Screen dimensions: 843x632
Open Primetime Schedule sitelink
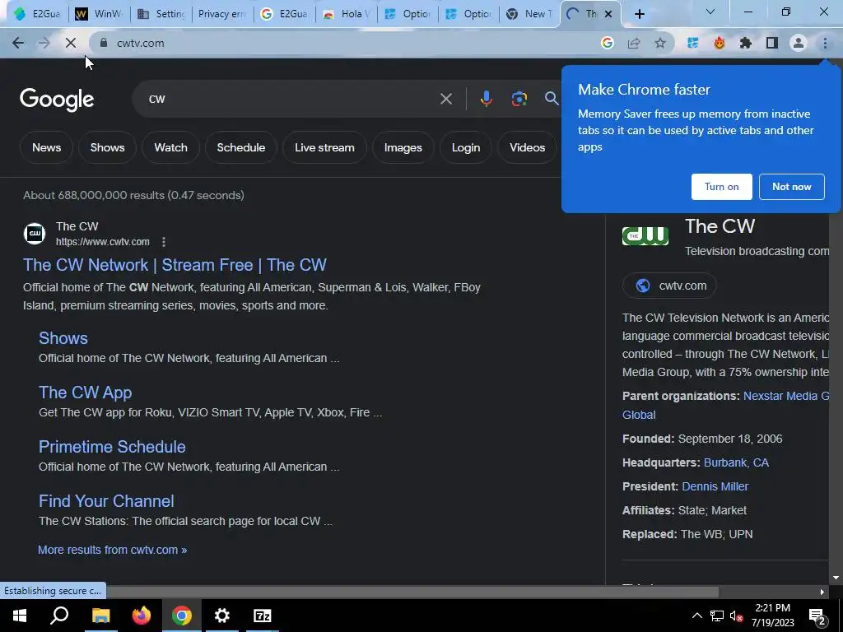point(112,447)
